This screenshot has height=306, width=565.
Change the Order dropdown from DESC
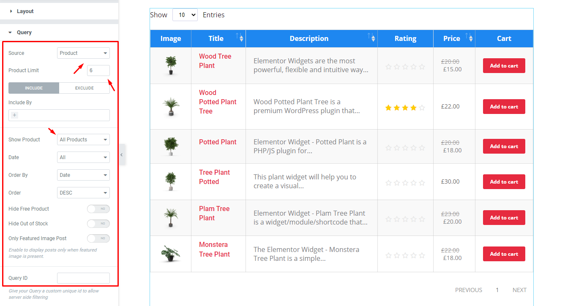coord(83,192)
